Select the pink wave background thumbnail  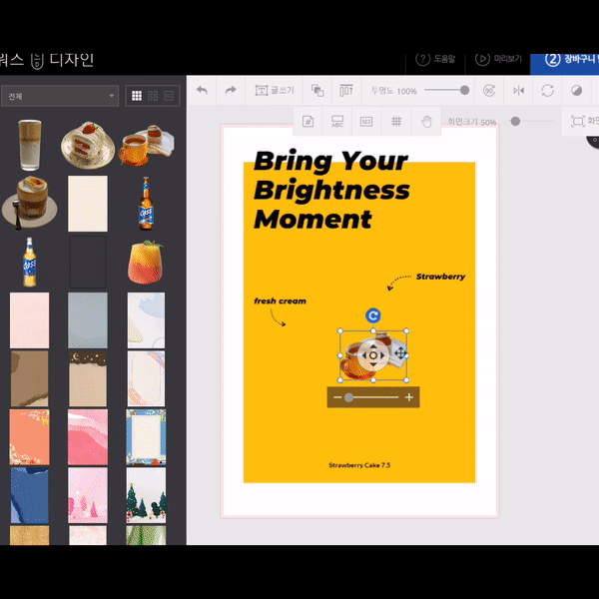88,437
